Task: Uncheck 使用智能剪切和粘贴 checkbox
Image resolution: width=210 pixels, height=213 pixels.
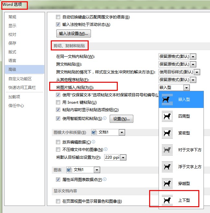Action: (58, 119)
